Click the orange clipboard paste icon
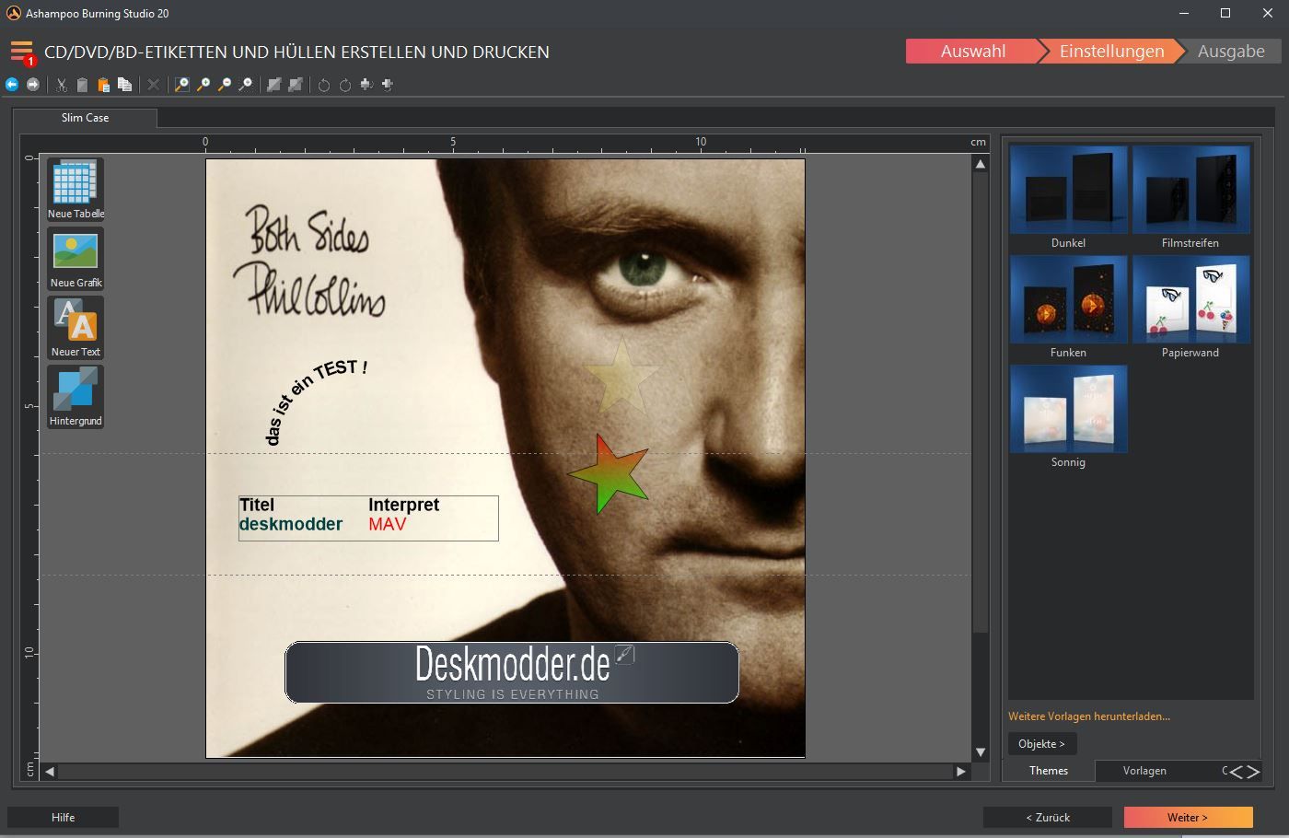The image size is (1289, 838). coord(103,85)
